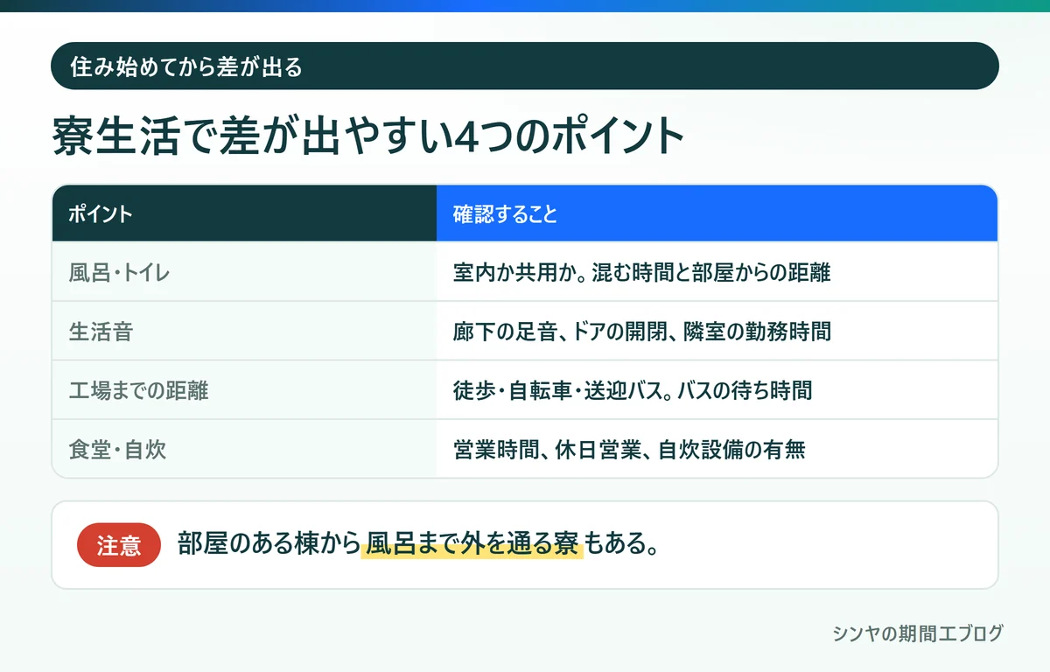Screen dimensions: 1050x672
Task: Click the red 注意 badge
Action: click(x=119, y=545)
